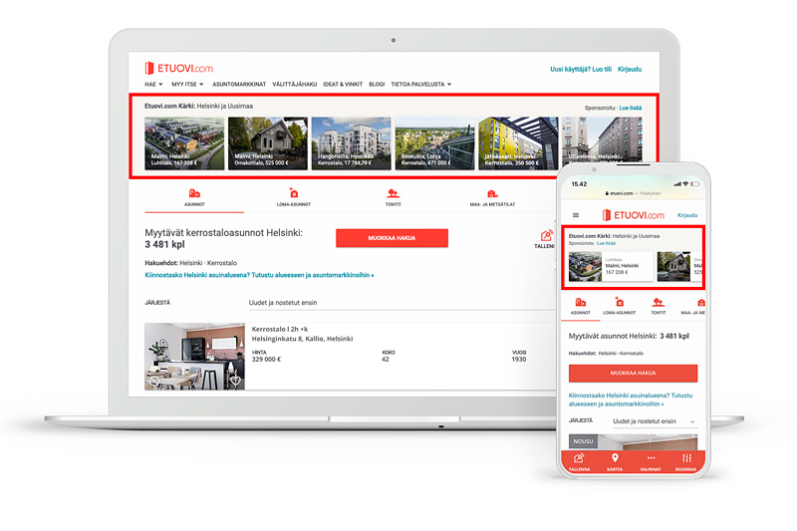Click MUOKKAA HAKUA button on laptop
Screen dimensions: 797x531
tap(392, 238)
